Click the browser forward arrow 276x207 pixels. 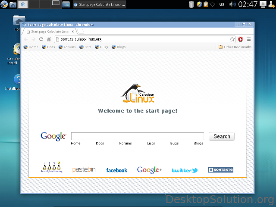pyautogui.click(x=34, y=39)
